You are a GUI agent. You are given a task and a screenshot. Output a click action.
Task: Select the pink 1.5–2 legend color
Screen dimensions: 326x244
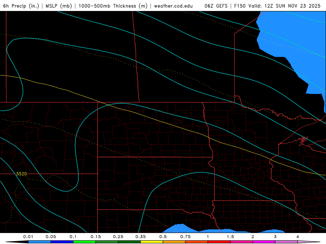tap(242, 242)
